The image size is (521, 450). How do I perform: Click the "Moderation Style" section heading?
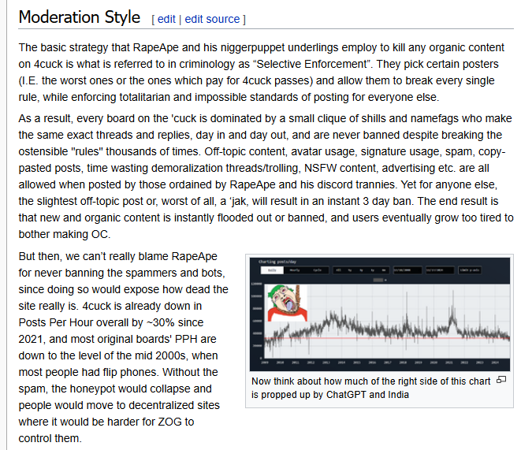coord(80,17)
